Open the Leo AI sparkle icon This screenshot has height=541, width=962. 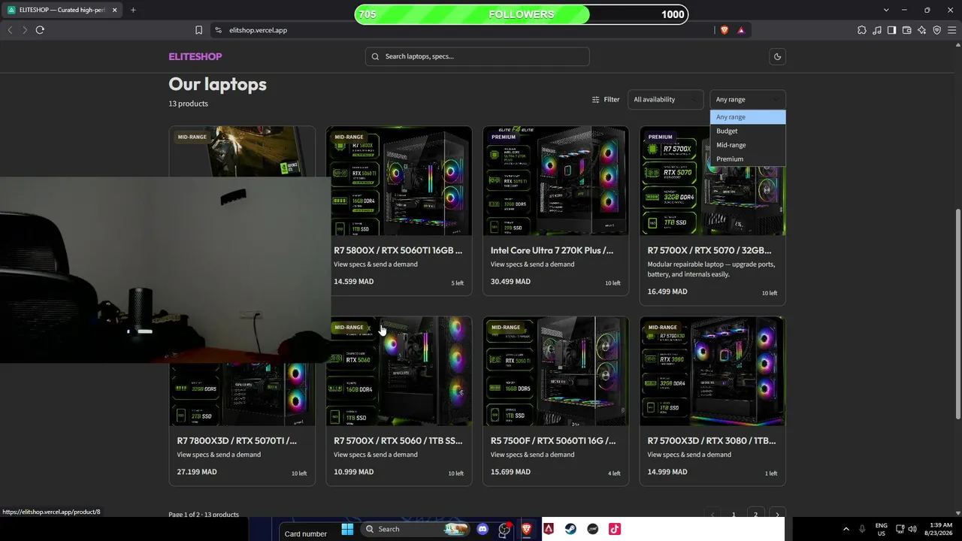coord(921,30)
